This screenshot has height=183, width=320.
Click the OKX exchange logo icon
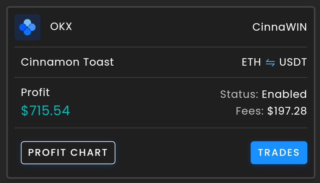click(27, 27)
